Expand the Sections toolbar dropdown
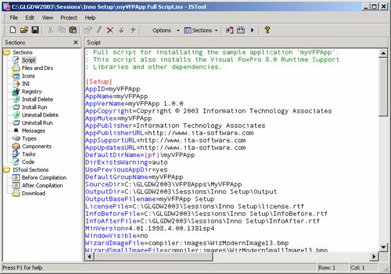 (216, 31)
